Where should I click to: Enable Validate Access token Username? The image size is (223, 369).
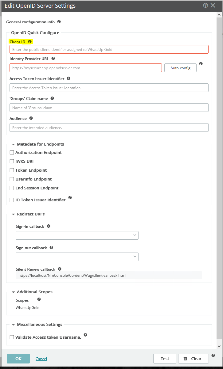(x=12, y=337)
